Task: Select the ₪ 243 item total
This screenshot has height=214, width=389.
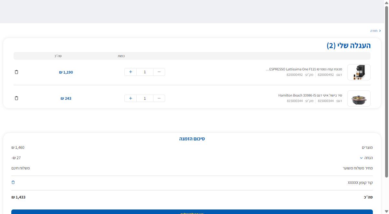Action: (66, 98)
